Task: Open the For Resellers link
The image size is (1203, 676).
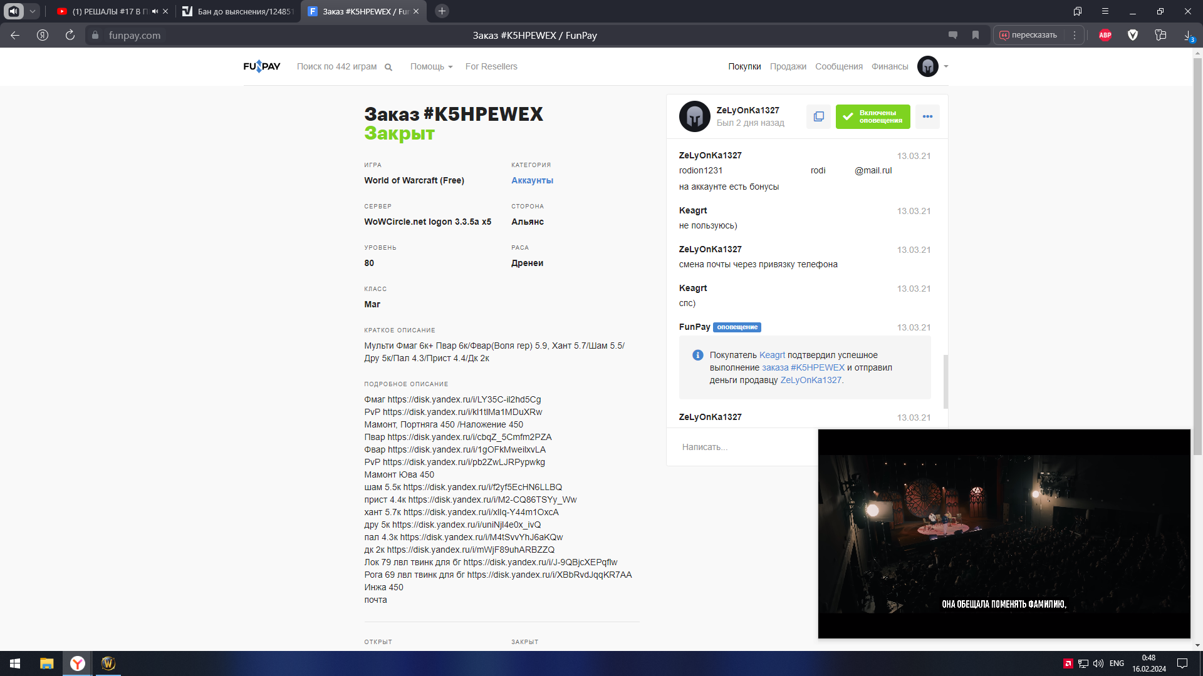Action: point(491,66)
